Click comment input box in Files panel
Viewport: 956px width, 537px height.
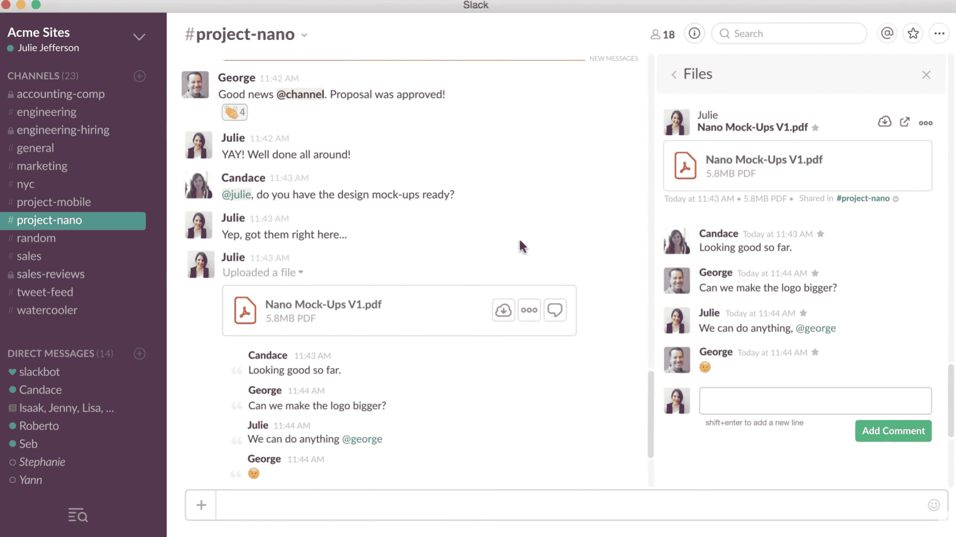click(815, 400)
